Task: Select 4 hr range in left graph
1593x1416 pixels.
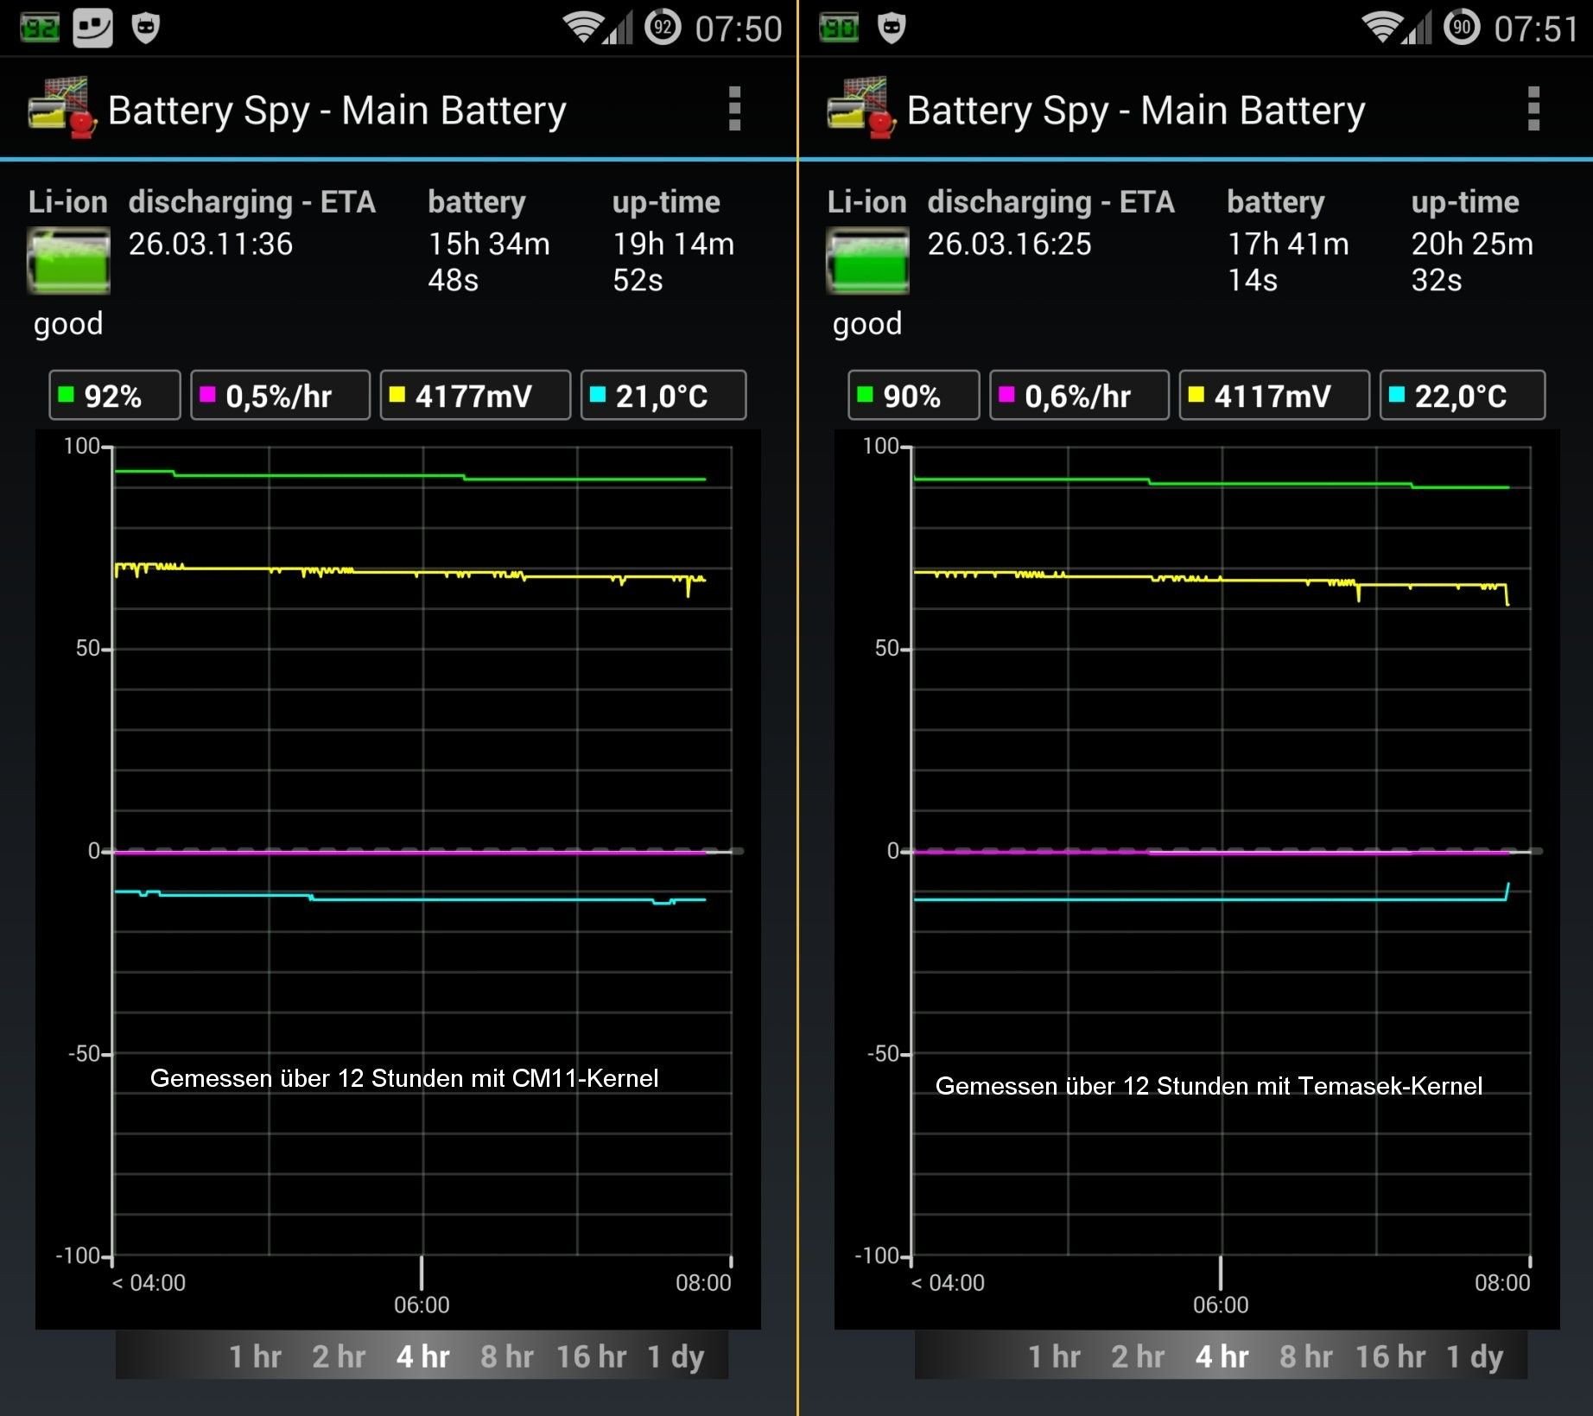Action: (x=422, y=1356)
